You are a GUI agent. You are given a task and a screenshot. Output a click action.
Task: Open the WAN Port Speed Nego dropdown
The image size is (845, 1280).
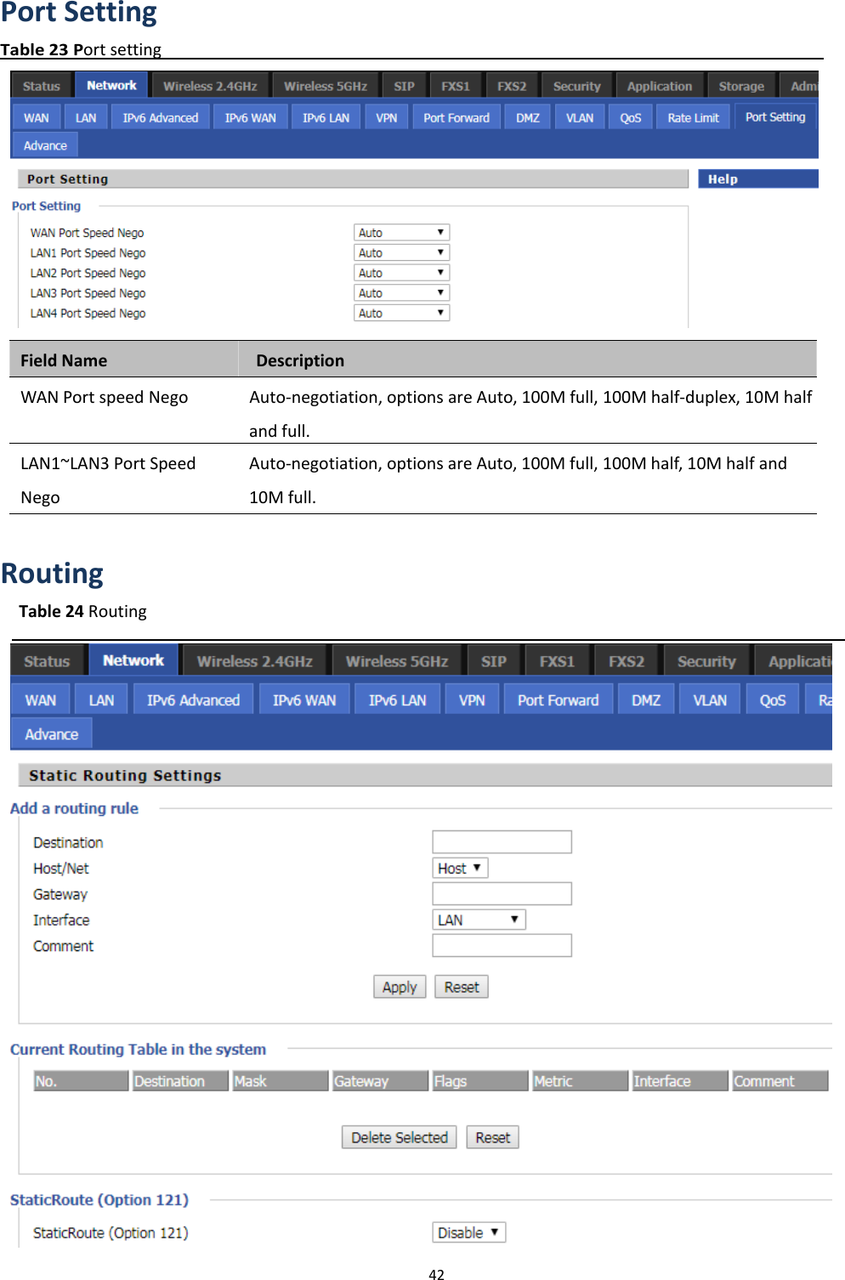[x=400, y=231]
